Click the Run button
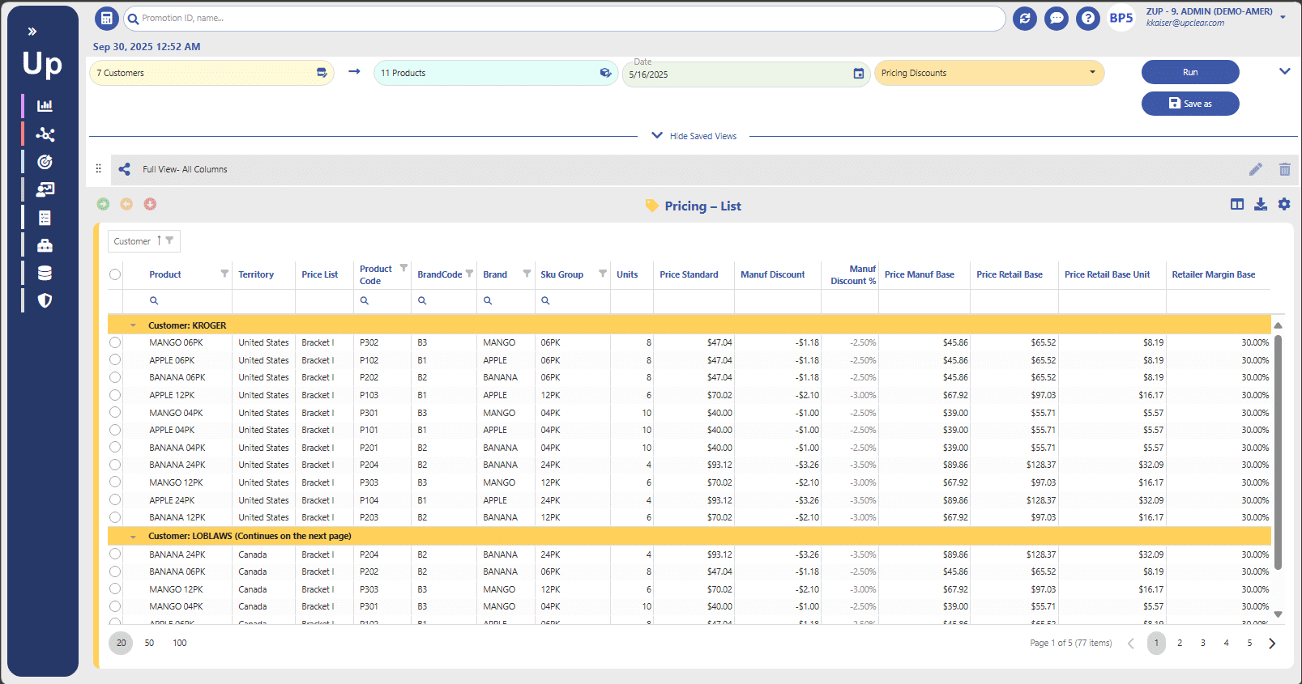 (x=1189, y=72)
